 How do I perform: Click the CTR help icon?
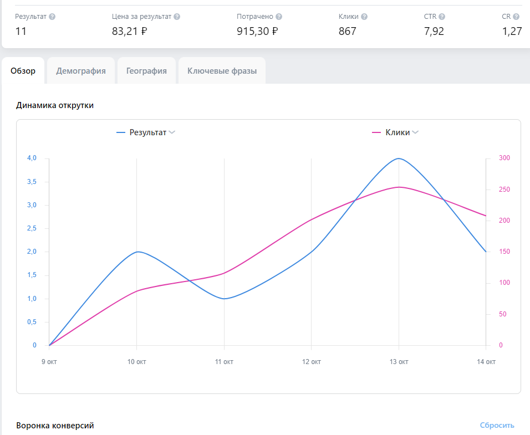pos(442,17)
